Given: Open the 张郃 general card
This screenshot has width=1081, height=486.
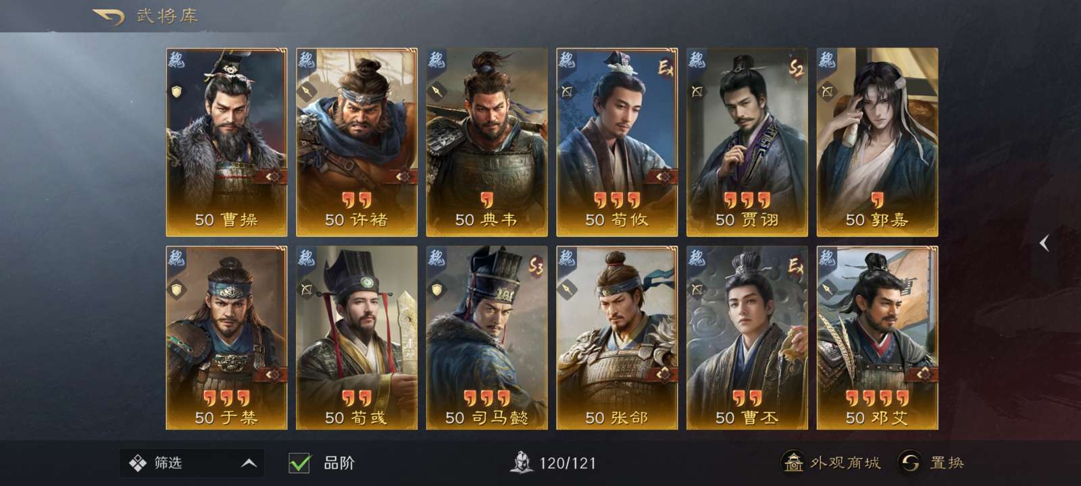Looking at the screenshot, I should (x=617, y=337).
